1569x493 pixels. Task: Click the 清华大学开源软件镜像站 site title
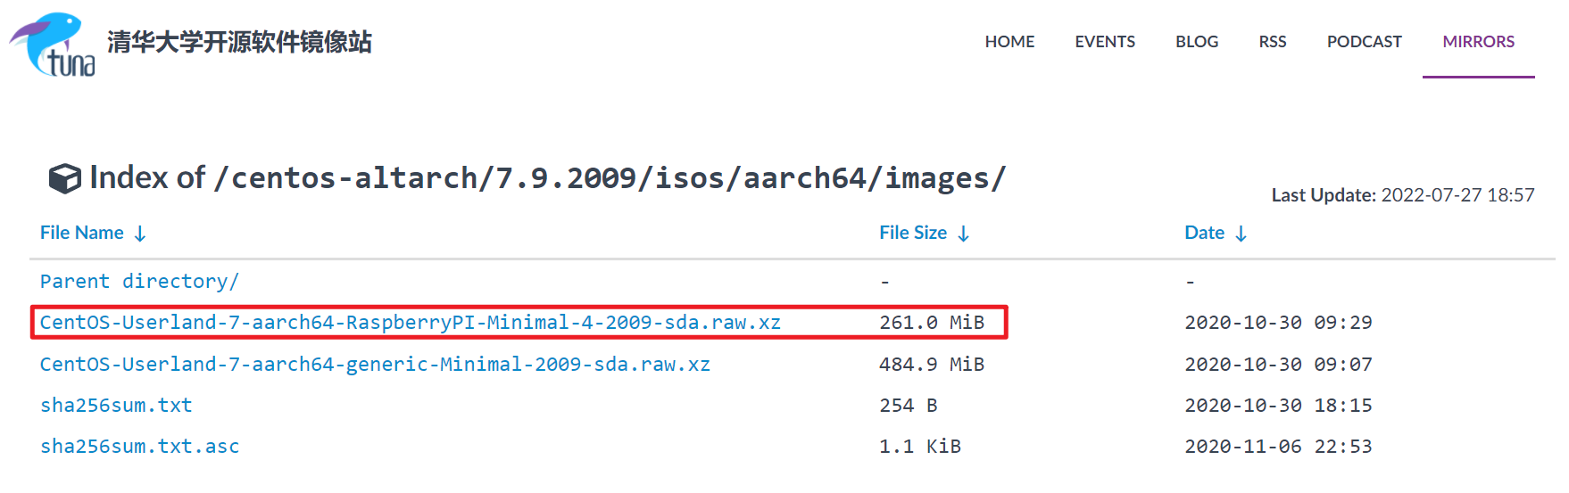click(239, 42)
